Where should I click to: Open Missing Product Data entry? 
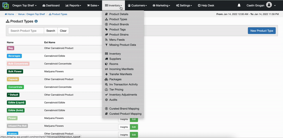pos(123,45)
